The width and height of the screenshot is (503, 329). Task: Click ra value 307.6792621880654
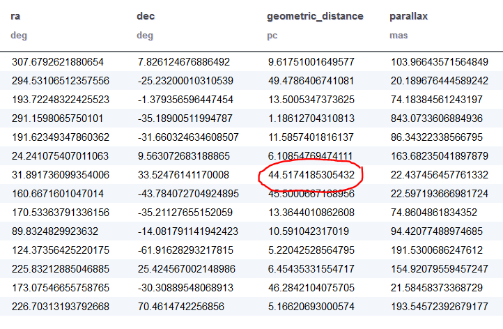point(58,62)
